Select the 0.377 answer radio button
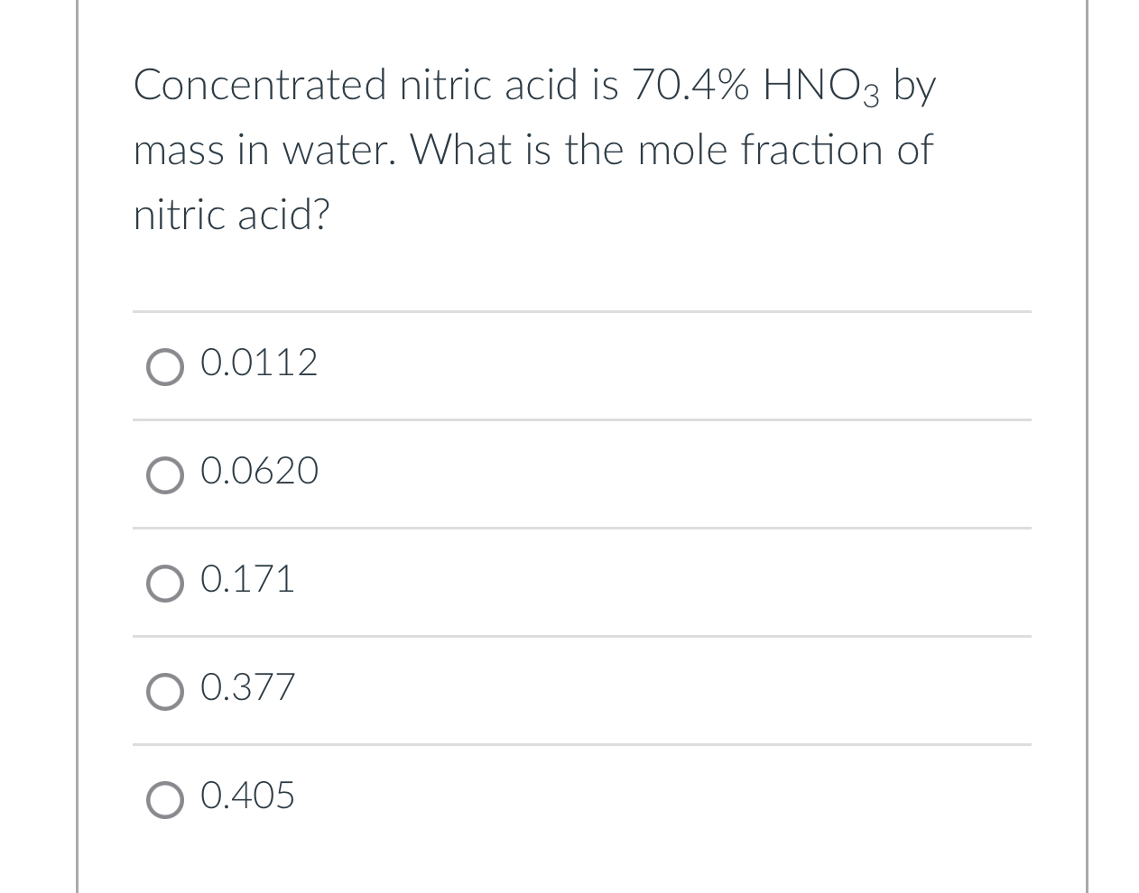The width and height of the screenshot is (1139, 893). coord(165,691)
